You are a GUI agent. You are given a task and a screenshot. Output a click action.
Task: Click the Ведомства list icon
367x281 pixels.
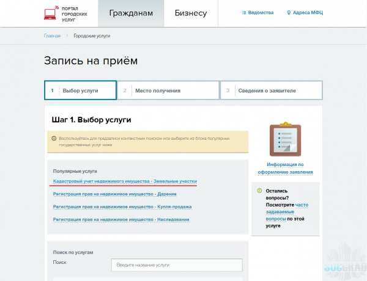245,13
